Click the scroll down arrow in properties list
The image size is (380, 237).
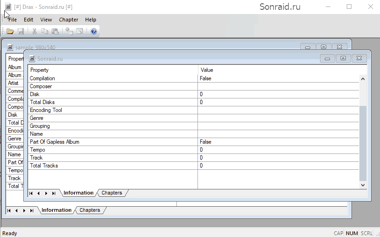tap(363, 185)
